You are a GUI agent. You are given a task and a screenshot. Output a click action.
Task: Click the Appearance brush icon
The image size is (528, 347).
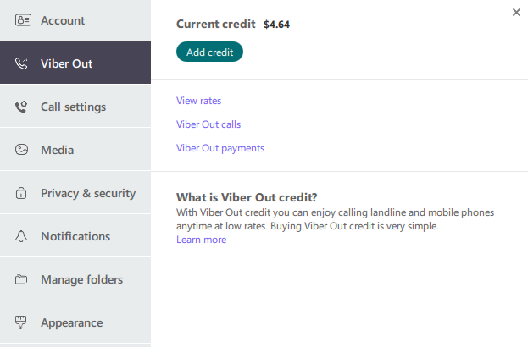click(x=22, y=322)
